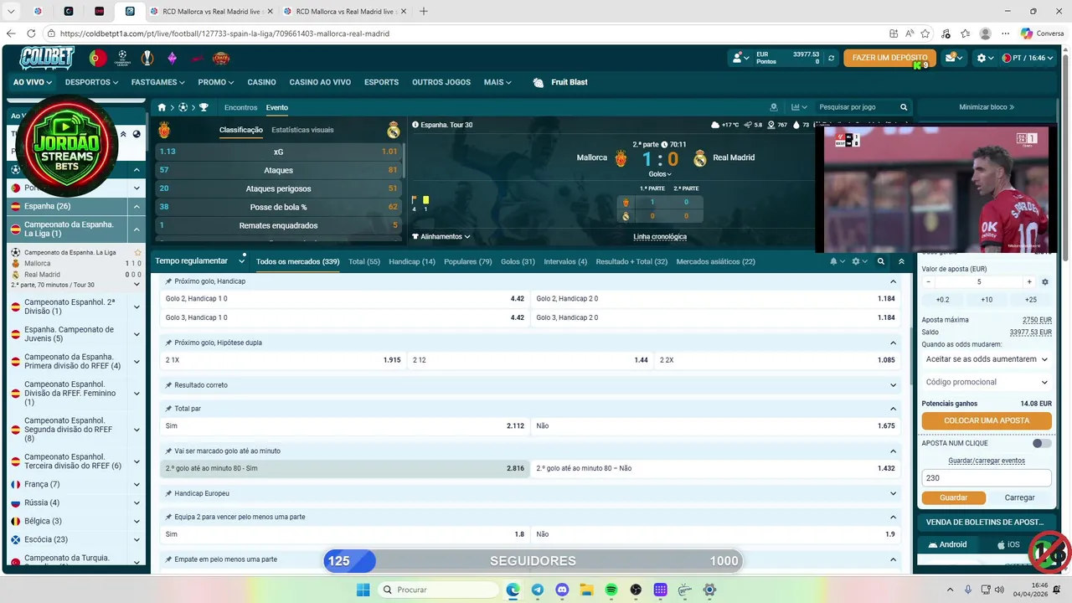Open the odds change behaviour dropdown
The image size is (1072, 603).
pyautogui.click(x=987, y=359)
